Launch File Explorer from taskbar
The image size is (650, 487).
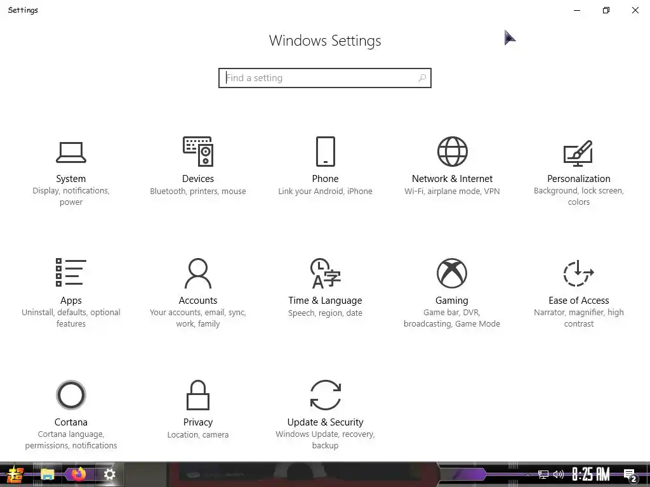coord(47,474)
